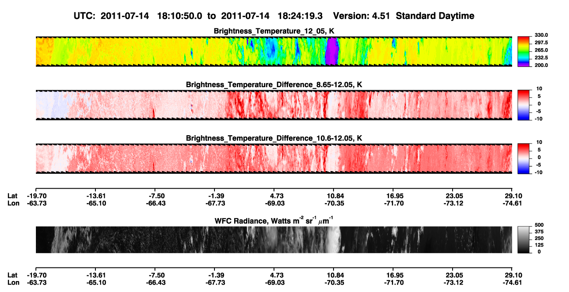Click the Brightness_Temperature_Difference_8.65-12.05 title

point(274,84)
